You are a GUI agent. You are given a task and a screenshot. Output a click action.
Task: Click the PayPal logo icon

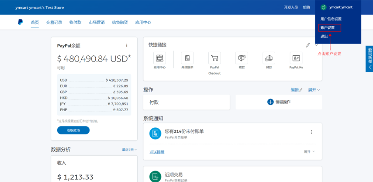(20, 22)
